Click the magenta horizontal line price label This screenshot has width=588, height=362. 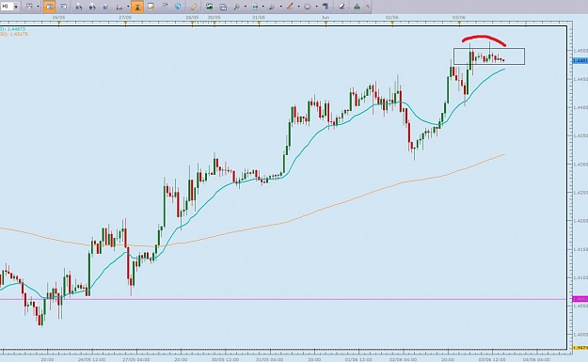point(580,299)
